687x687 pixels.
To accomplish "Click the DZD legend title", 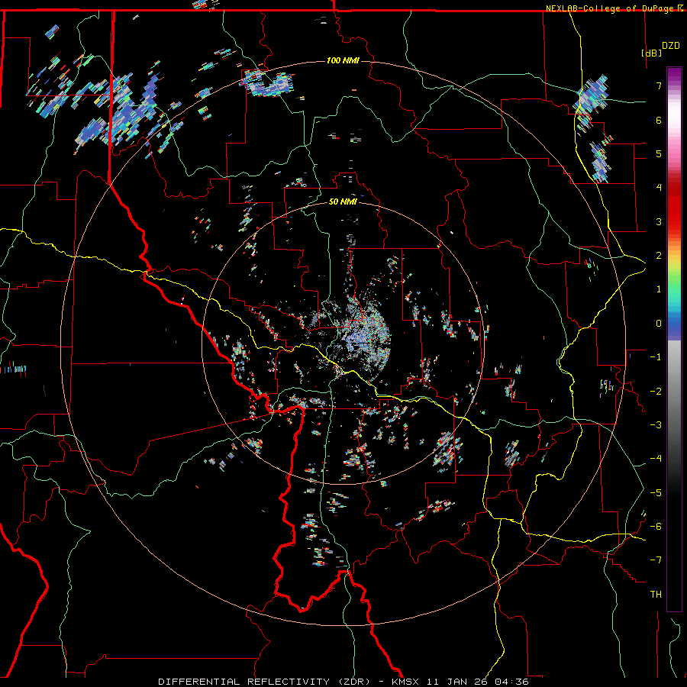I will (x=670, y=46).
